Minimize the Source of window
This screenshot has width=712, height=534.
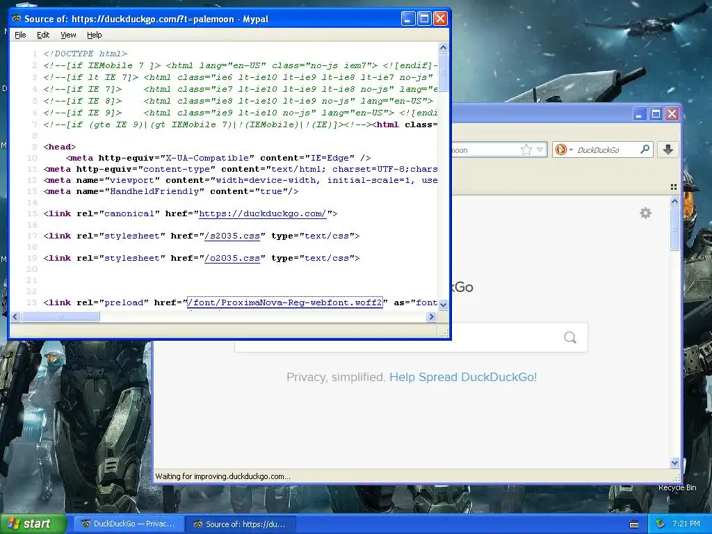click(x=407, y=19)
